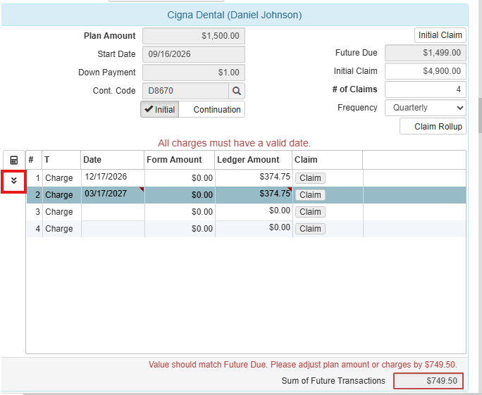
Task: Click the Claim button in row 2
Action: click(310, 195)
